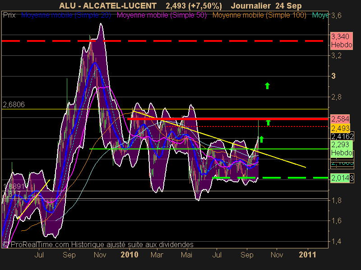
Task: Click the 'Nov' date label just before '2011'
Action: coord(277,255)
